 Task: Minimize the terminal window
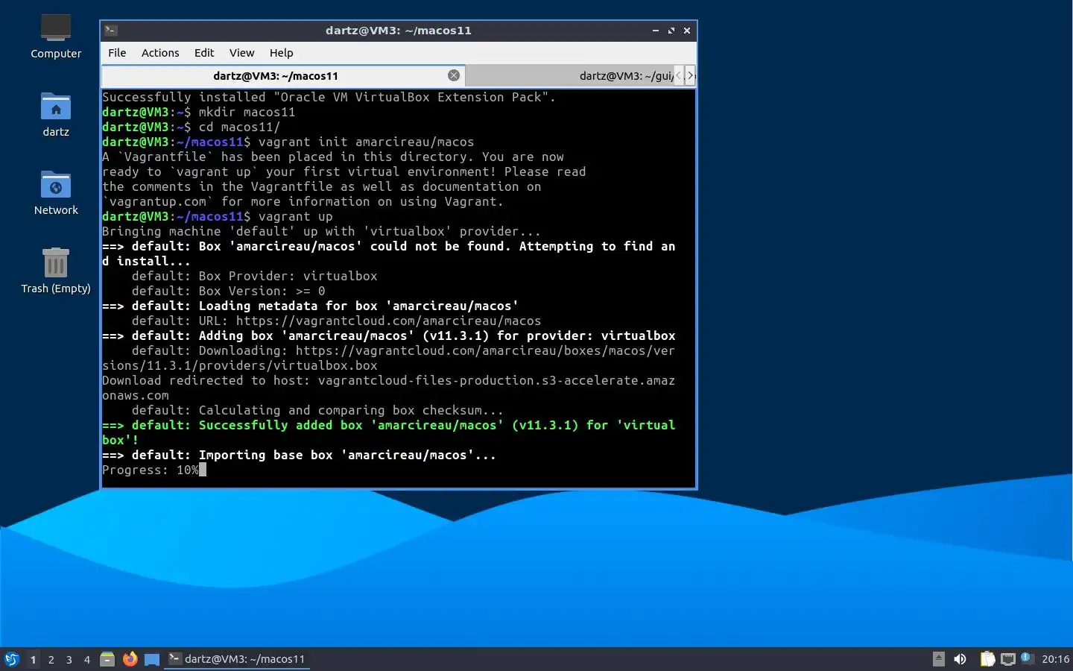656,31
